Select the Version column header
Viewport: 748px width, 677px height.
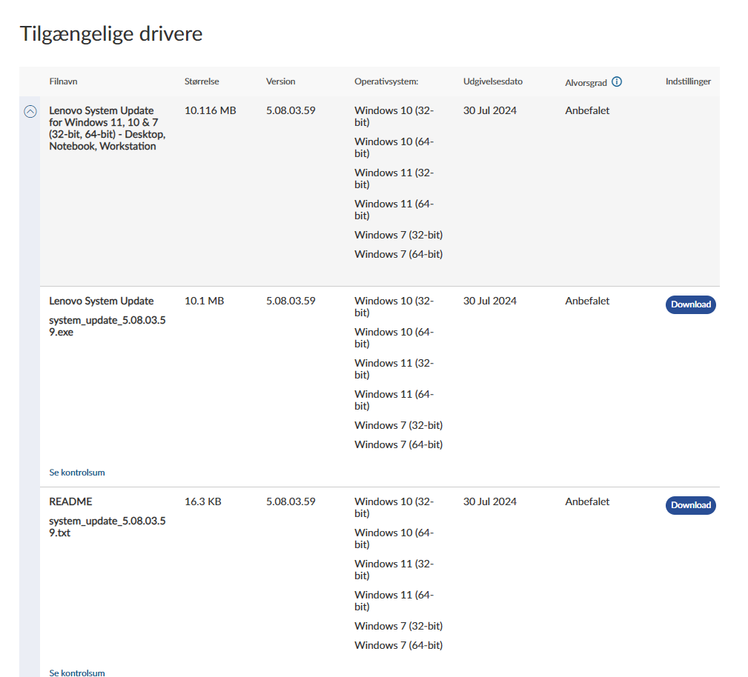click(280, 81)
